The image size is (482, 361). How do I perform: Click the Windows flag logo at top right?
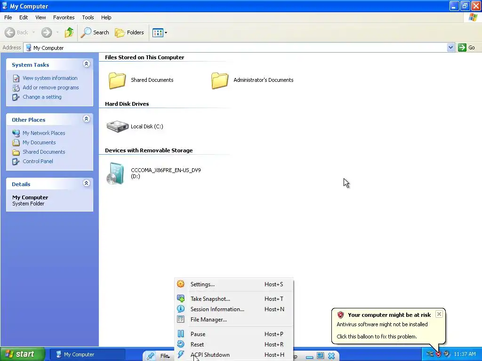(x=473, y=17)
